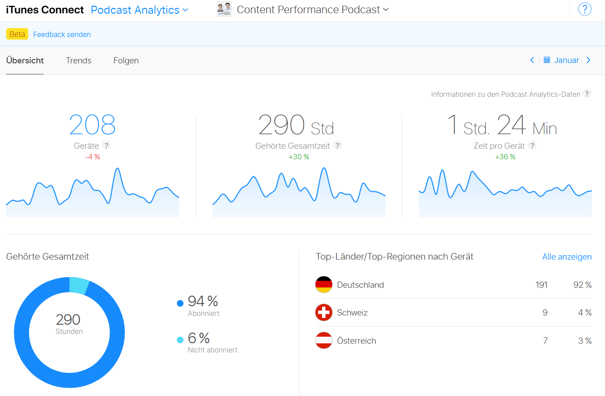
Task: Click 290 Stunden in donut center
Action: pyautogui.click(x=69, y=323)
